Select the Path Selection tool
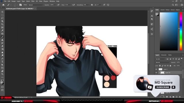184x103 pixels. [2, 65]
